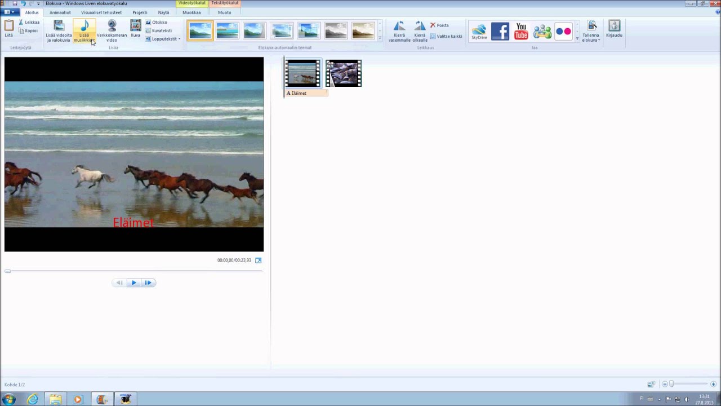Zoom in the storyboard with plus button
This screenshot has height=406, width=721.
(x=713, y=384)
